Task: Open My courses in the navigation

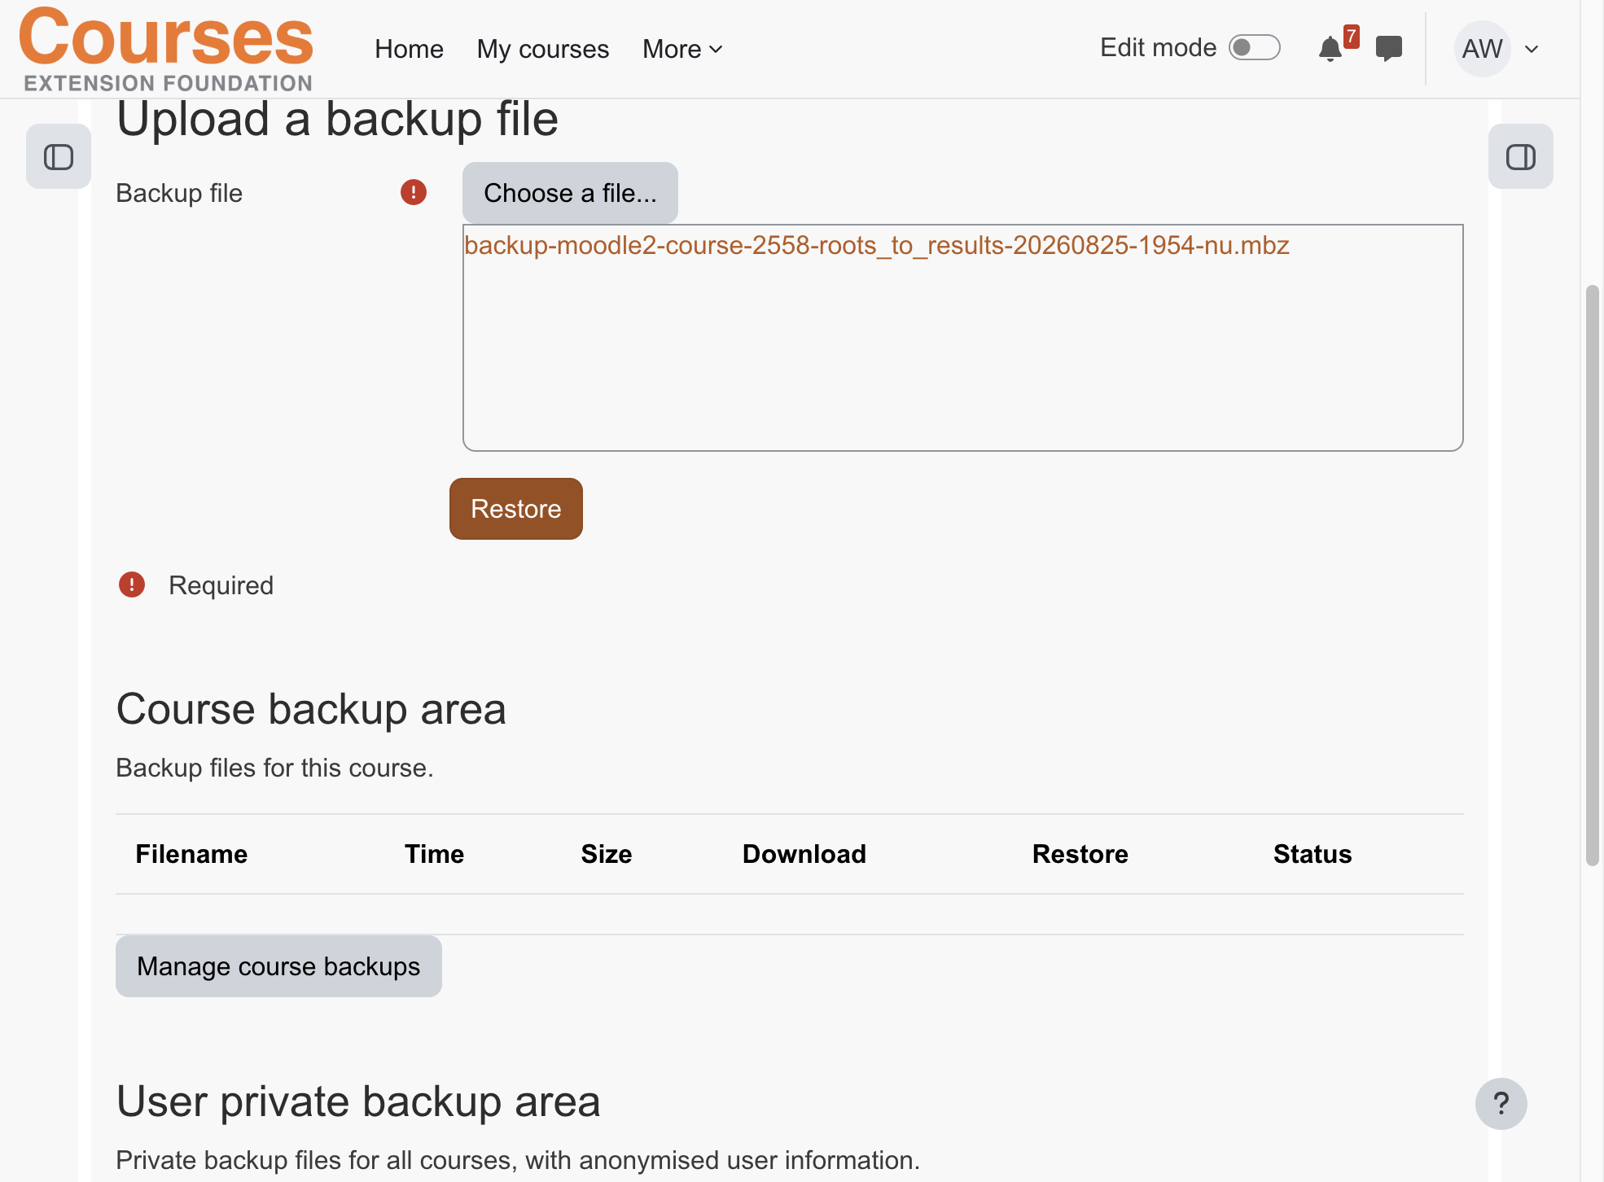Action: tap(543, 49)
